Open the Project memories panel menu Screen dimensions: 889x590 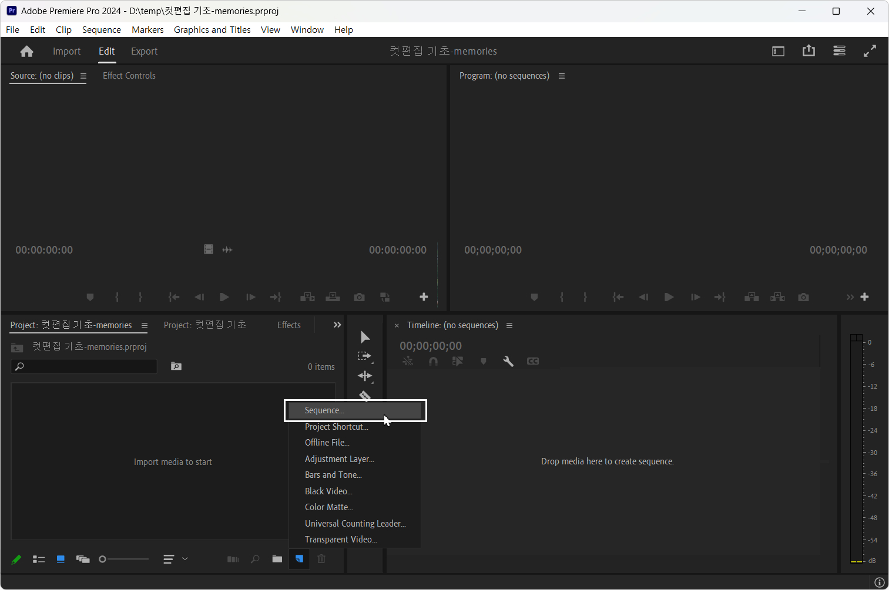coord(145,325)
